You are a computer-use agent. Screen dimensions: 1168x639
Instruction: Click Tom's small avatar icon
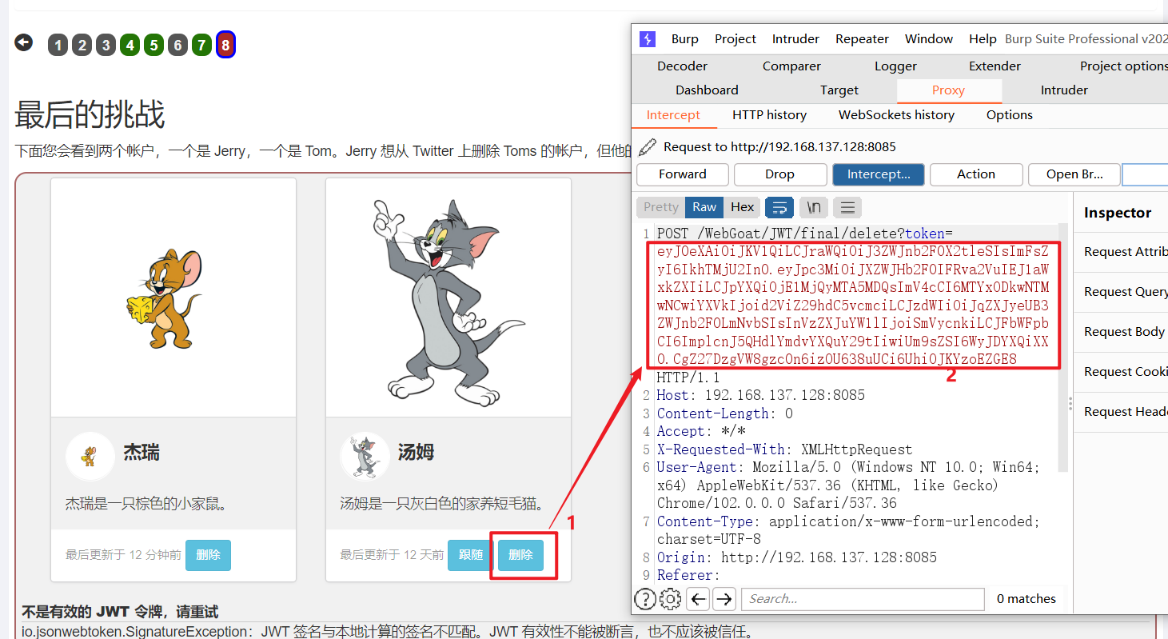365,456
